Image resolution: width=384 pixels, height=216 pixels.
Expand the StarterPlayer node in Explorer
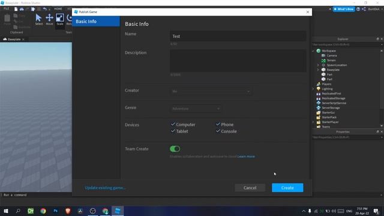click(313, 122)
